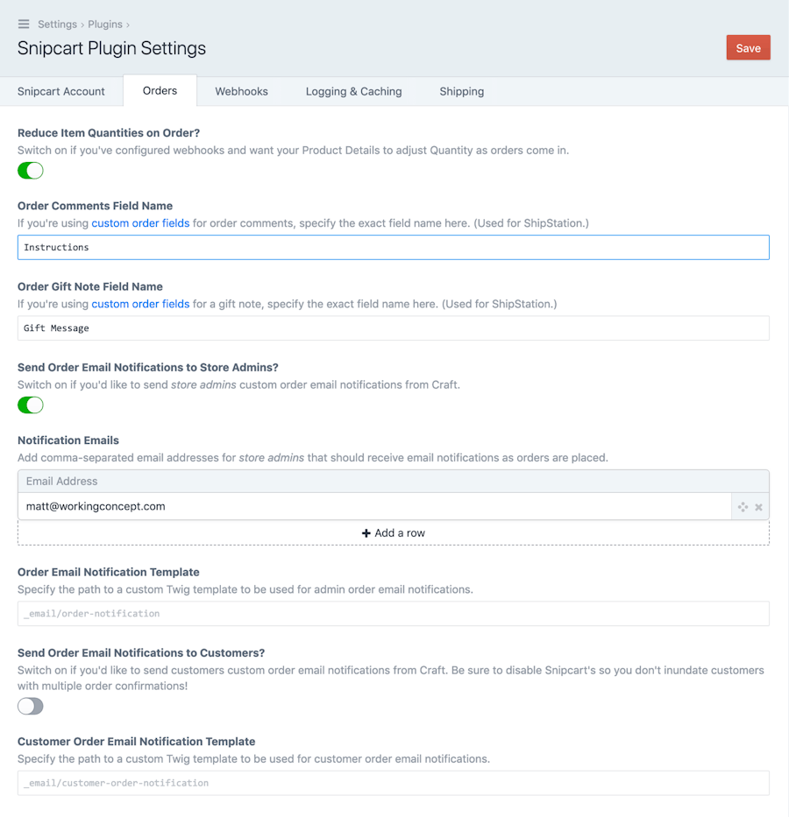This screenshot has height=817, width=789.
Task: Click the Email Address column header
Action: point(394,481)
